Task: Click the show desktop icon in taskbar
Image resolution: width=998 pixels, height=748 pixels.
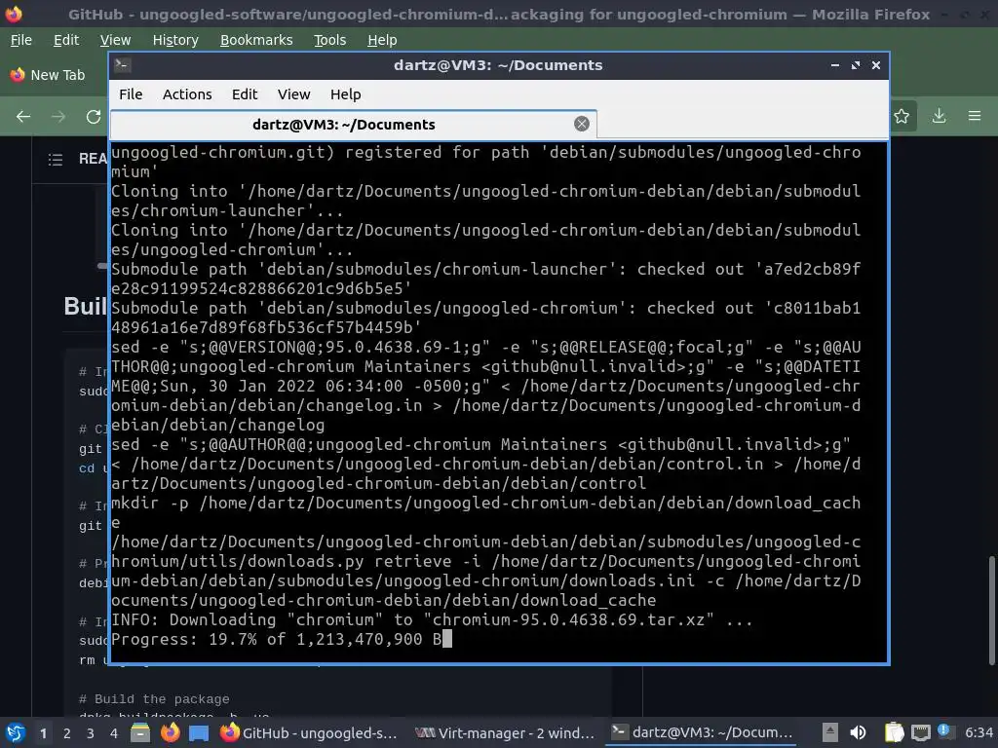Action: pos(199,732)
